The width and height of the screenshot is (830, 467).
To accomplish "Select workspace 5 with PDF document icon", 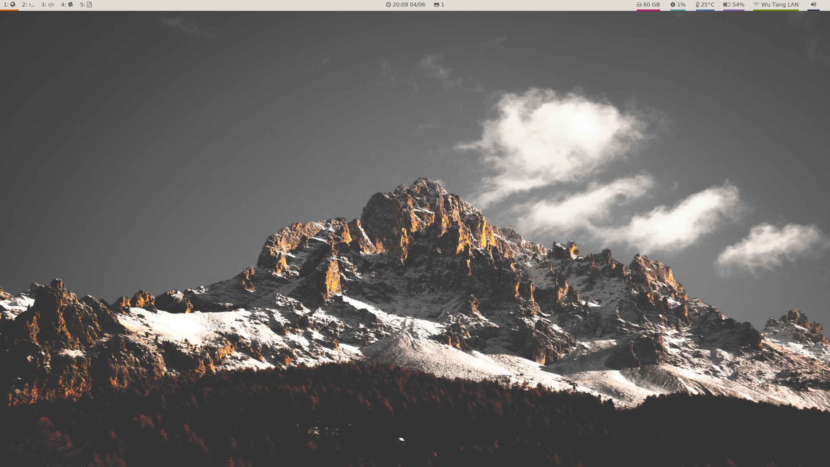I will (86, 5).
